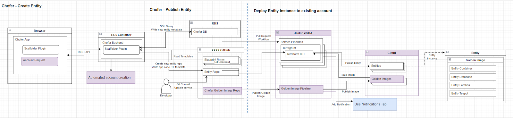This screenshot has height=118, width=513.
Task: Collapse the Browser container
Action: pyautogui.click(x=10, y=30)
